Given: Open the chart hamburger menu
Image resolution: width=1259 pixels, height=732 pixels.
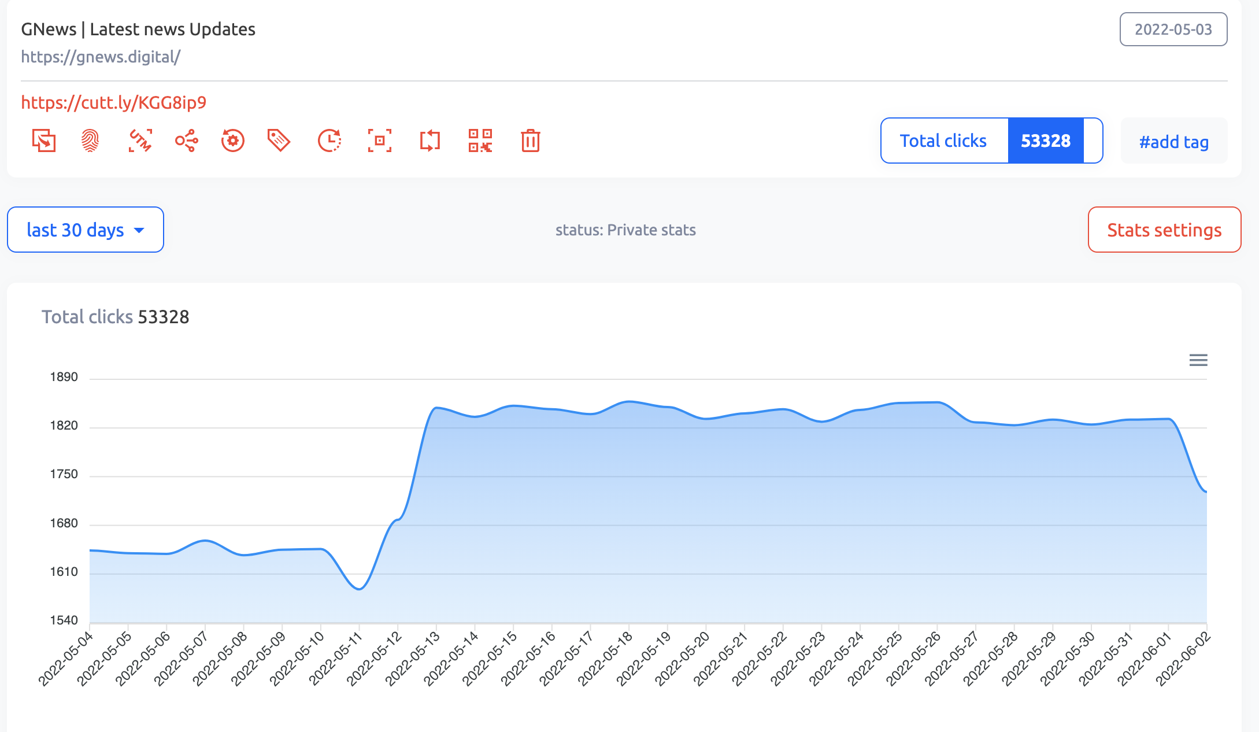Looking at the screenshot, I should point(1198,360).
